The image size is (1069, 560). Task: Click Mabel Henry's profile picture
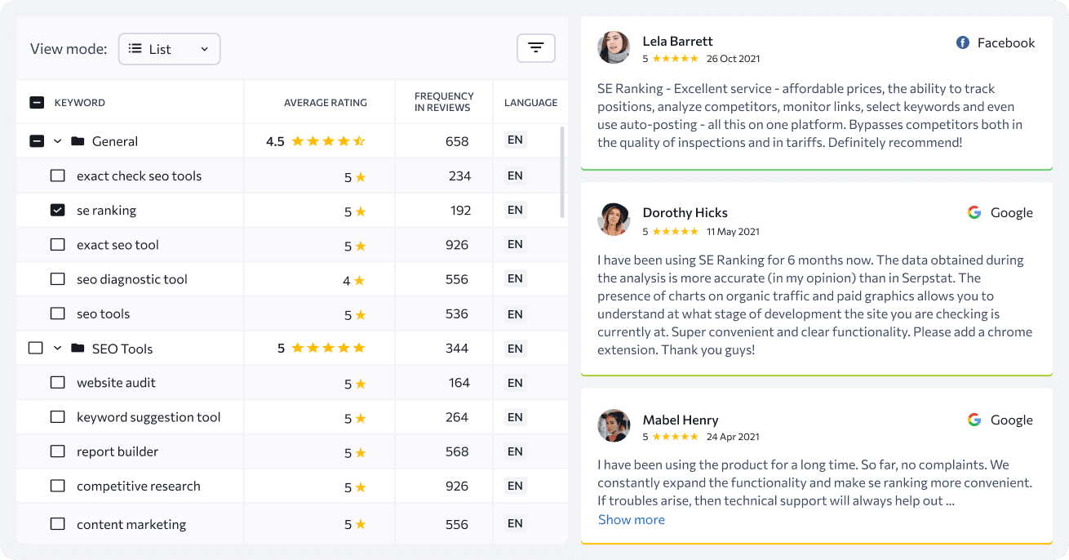tap(614, 425)
